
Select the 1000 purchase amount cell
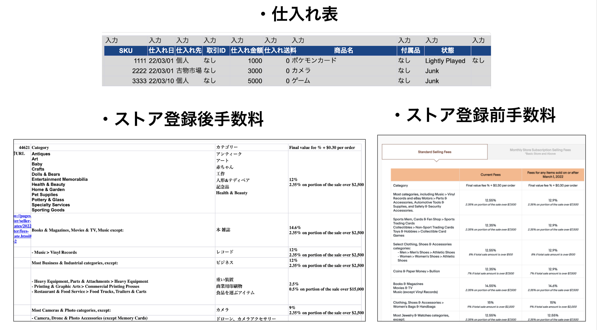247,61
